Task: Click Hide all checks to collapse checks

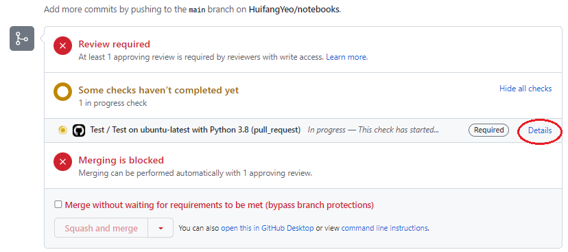Action: pyautogui.click(x=525, y=89)
